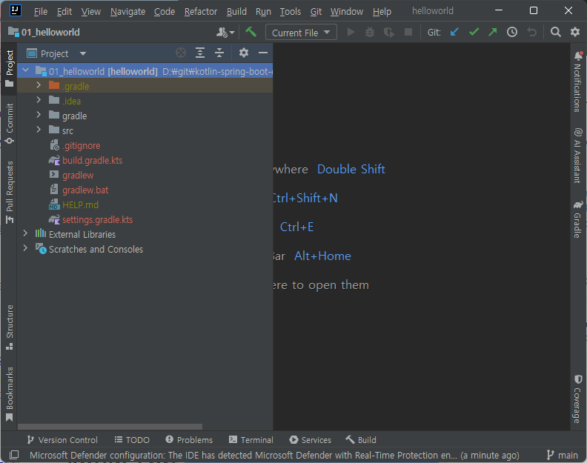Hide the Project panel with minus icon
Image resolution: width=587 pixels, height=463 pixels.
(x=263, y=53)
